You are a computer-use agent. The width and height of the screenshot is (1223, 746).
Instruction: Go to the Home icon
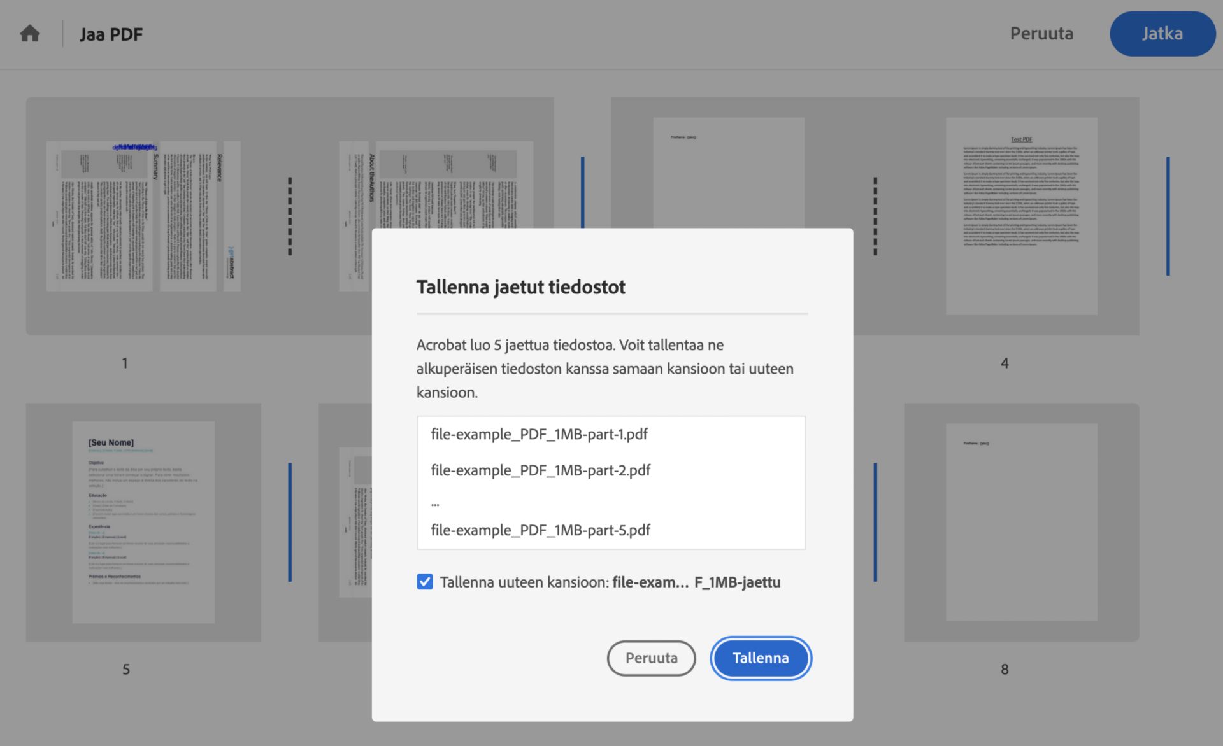coord(30,33)
